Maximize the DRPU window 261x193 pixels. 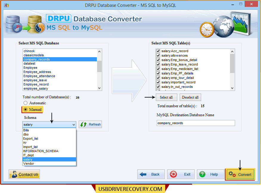pyautogui.click(x=241, y=4)
